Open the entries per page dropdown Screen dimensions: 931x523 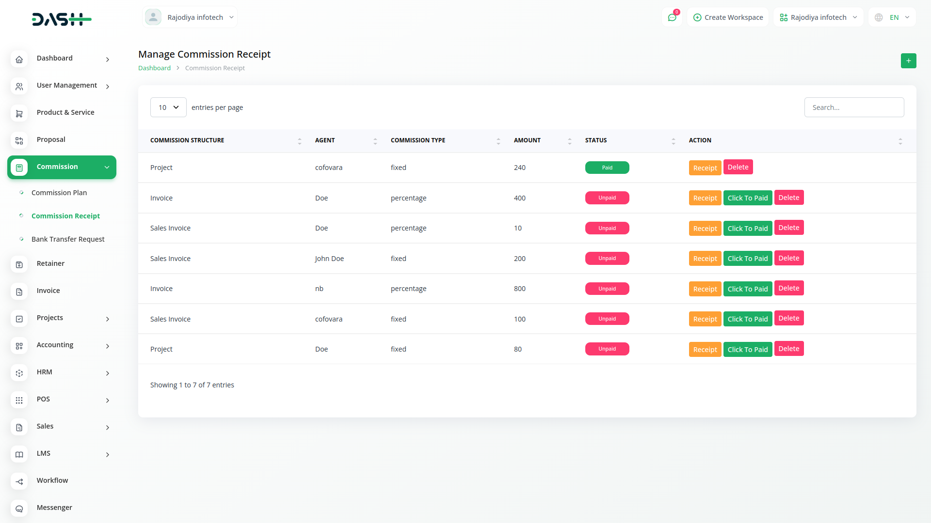pos(168,108)
